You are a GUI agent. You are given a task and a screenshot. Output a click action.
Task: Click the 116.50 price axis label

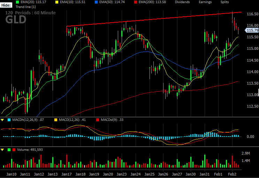pos(252,14)
